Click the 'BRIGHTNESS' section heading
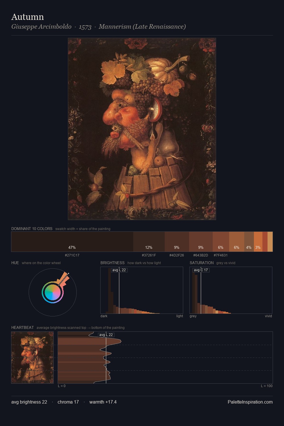This screenshot has height=426, width=284. point(112,263)
